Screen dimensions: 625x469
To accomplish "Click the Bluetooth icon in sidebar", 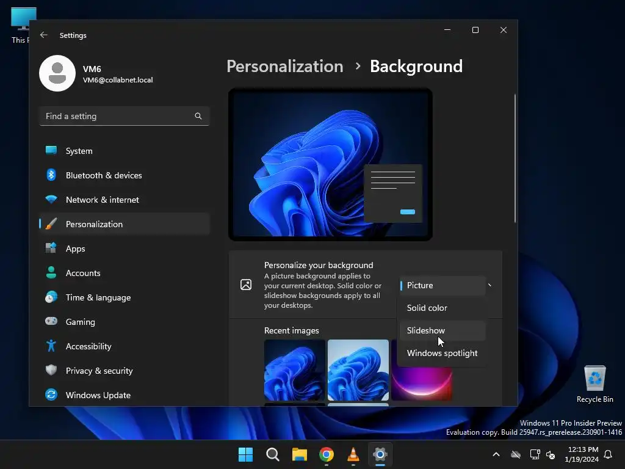I will [51, 175].
